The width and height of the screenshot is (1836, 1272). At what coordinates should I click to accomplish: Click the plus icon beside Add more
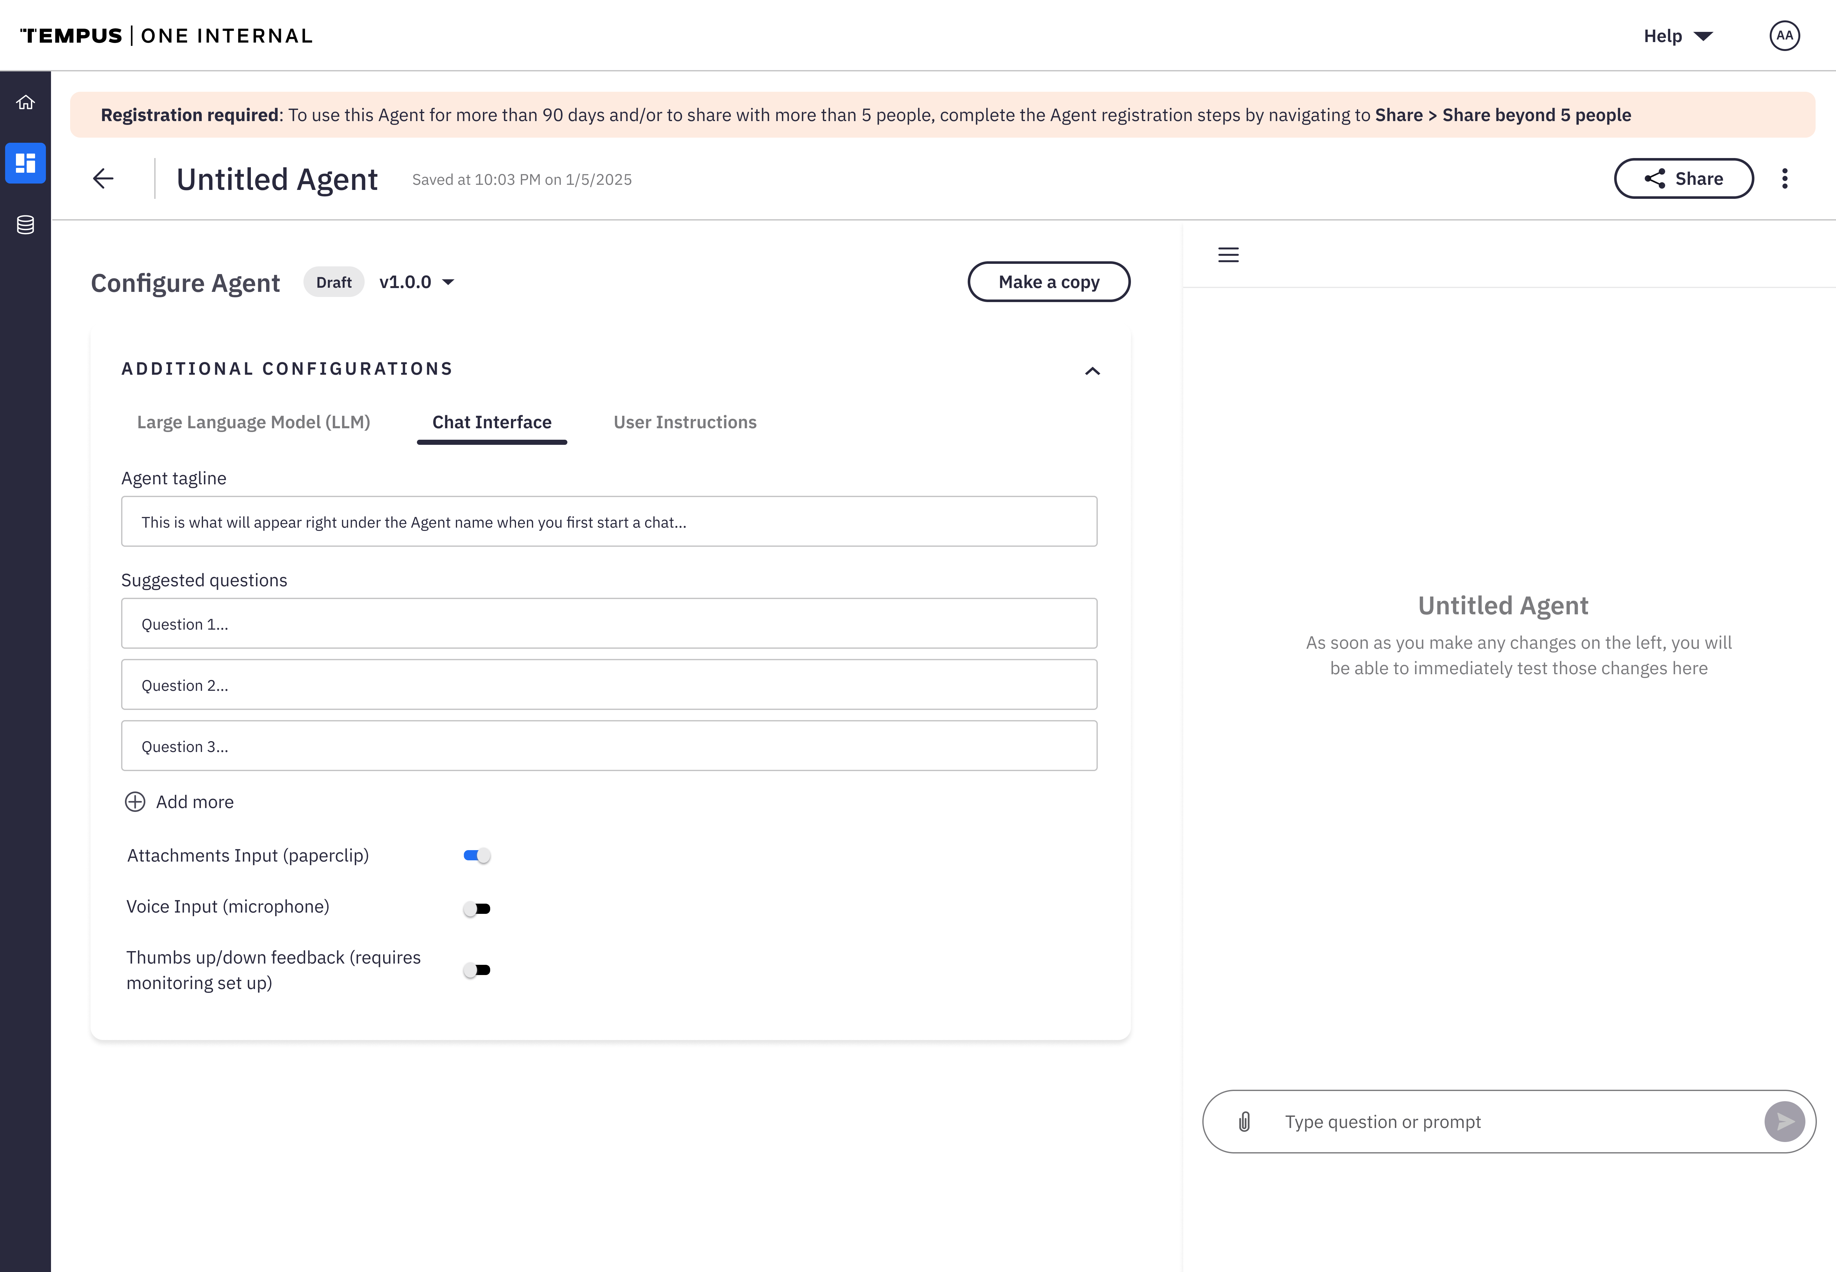135,802
